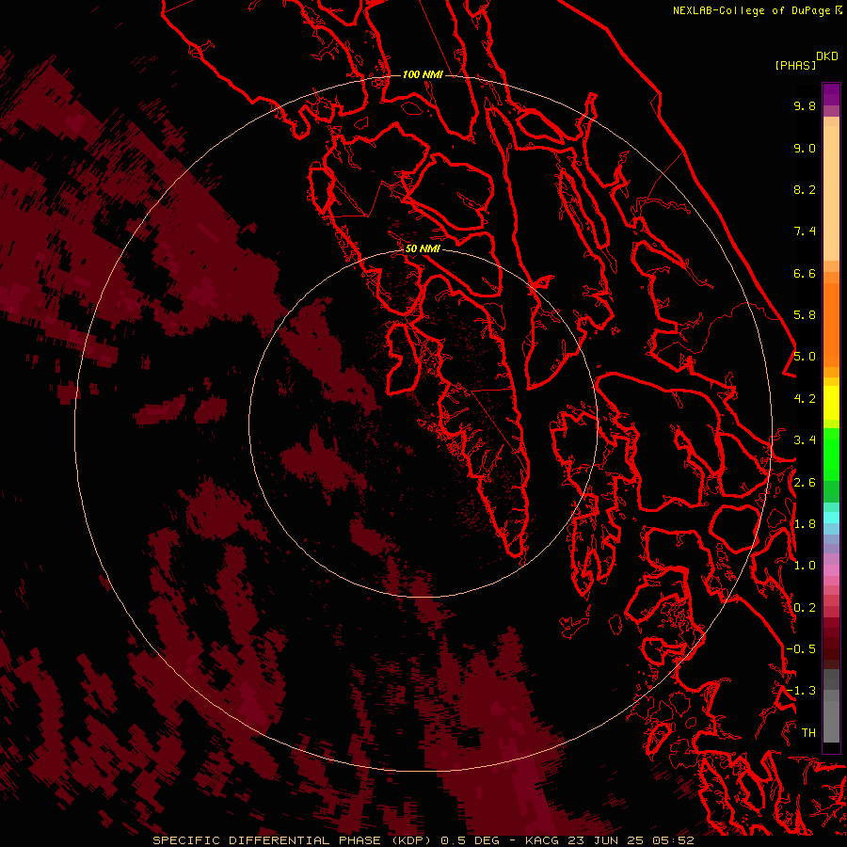Click the 0.5 DEG elevation text

[470, 840]
